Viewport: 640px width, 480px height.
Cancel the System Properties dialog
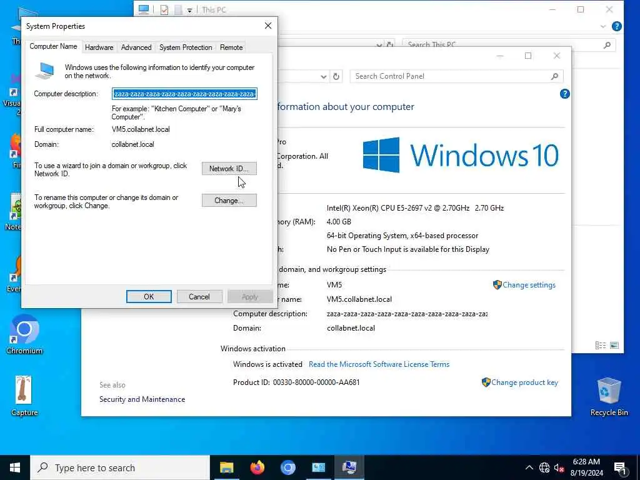click(x=199, y=297)
